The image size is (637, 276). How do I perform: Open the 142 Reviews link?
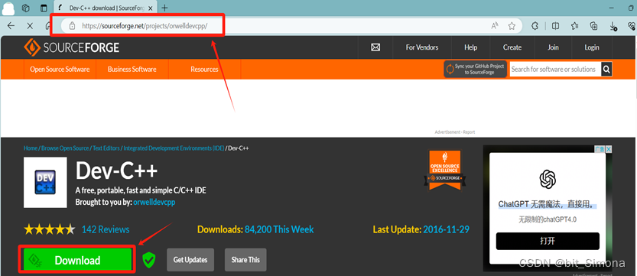[x=106, y=229]
